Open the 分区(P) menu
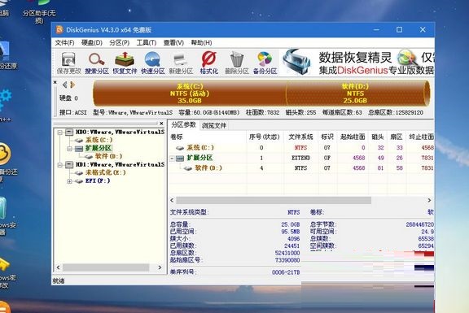Image resolution: width=469 pixels, height=313 pixels. 120,43
